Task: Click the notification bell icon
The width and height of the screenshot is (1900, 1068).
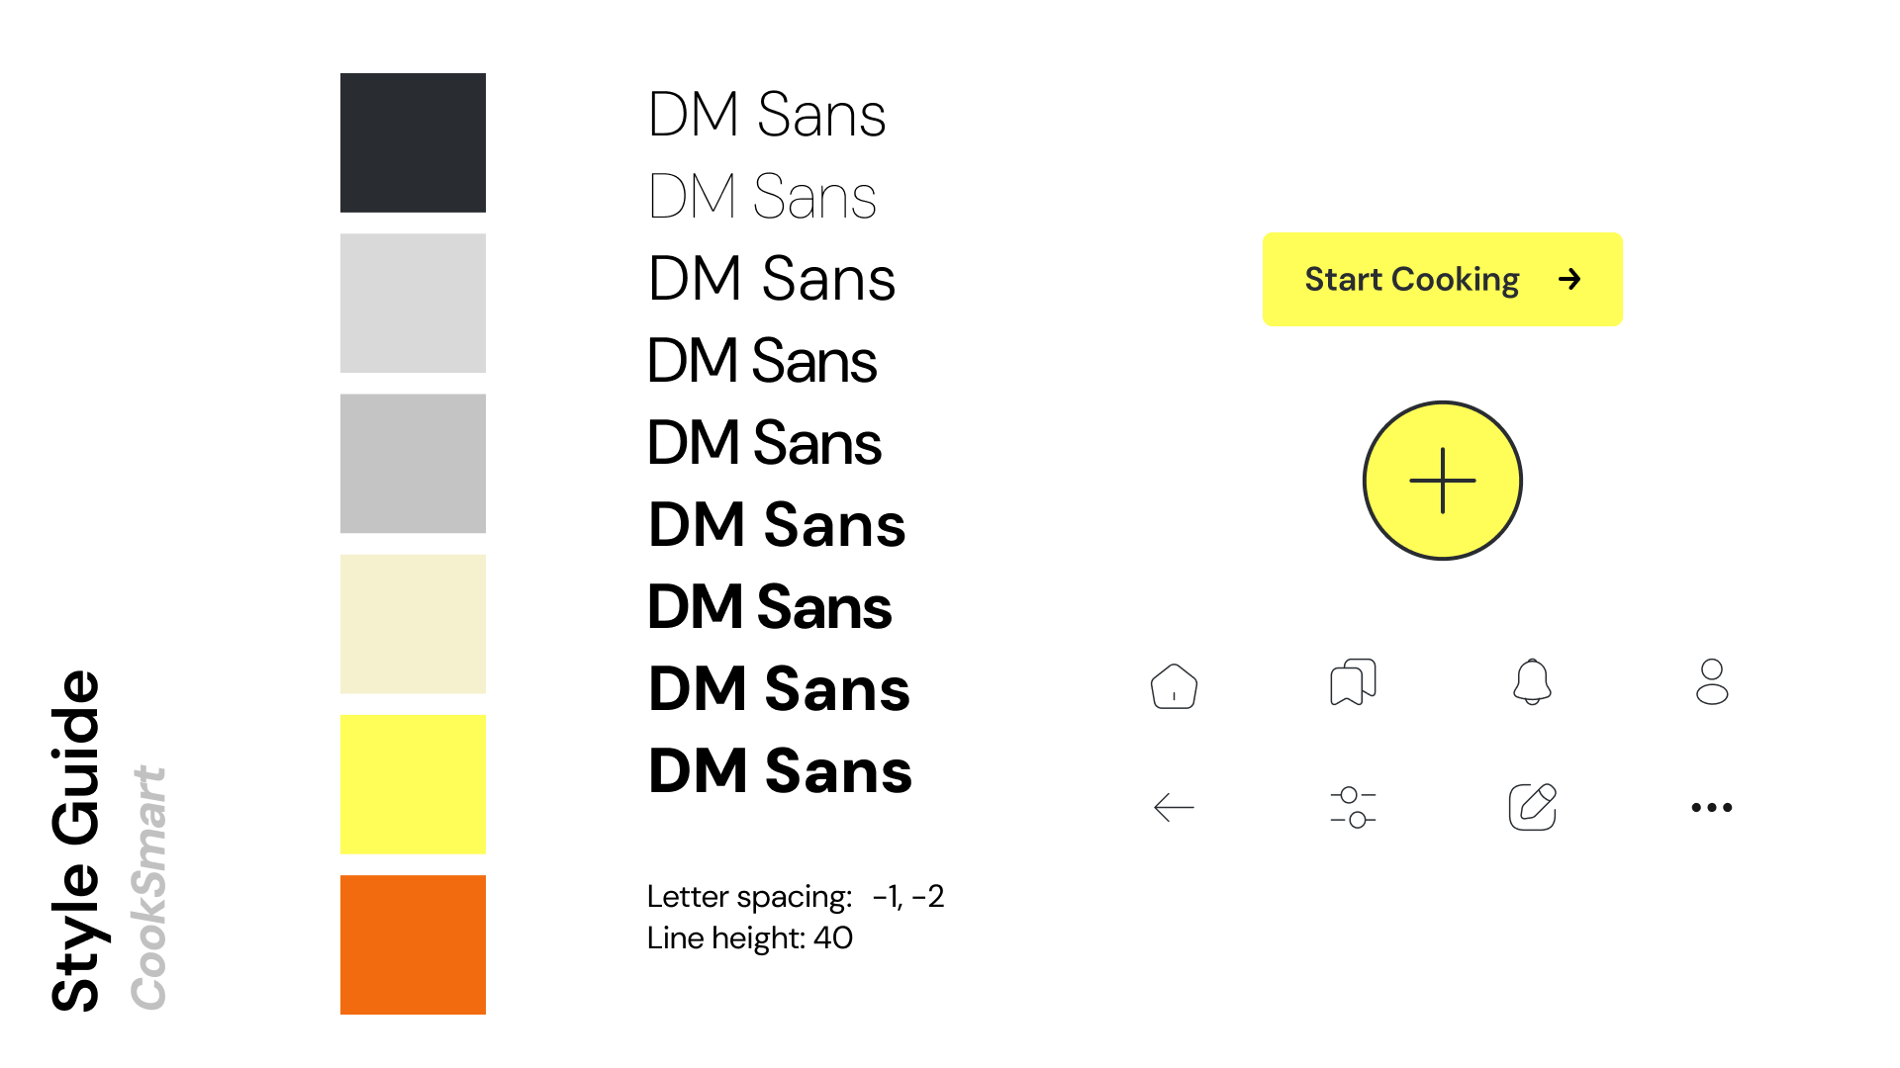Action: [1532, 681]
